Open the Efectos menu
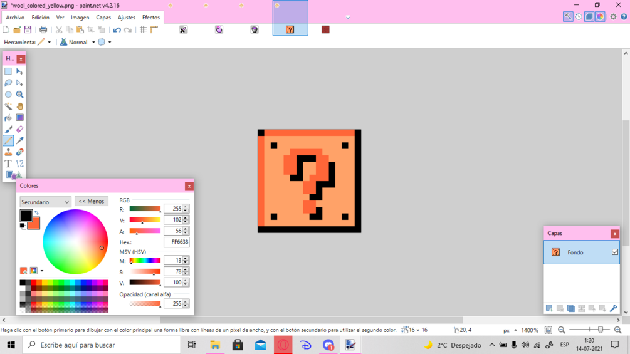The image size is (630, 354). point(150,18)
